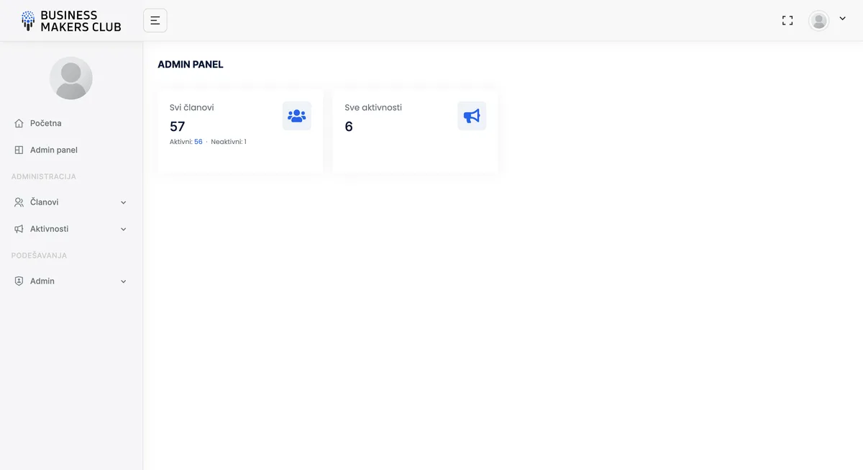Screen dimensions: 863x470
Task: Click the activities count 6
Action: 349,127
